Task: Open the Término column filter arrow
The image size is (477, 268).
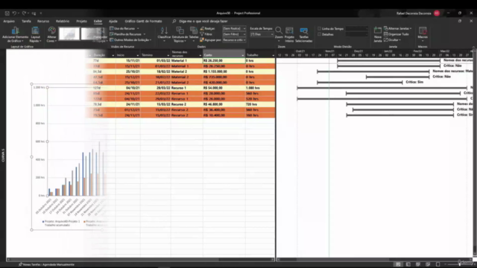Action: point(168,55)
